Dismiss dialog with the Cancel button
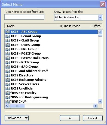 pos(93,118)
